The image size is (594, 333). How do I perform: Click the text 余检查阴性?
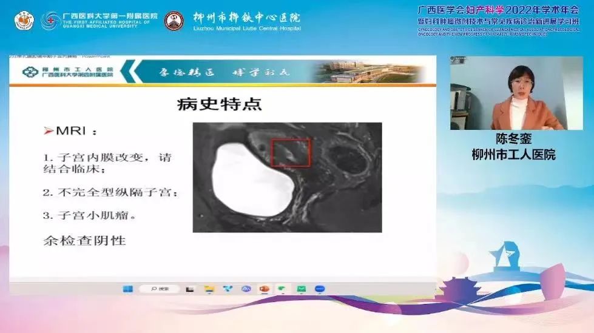tap(84, 241)
